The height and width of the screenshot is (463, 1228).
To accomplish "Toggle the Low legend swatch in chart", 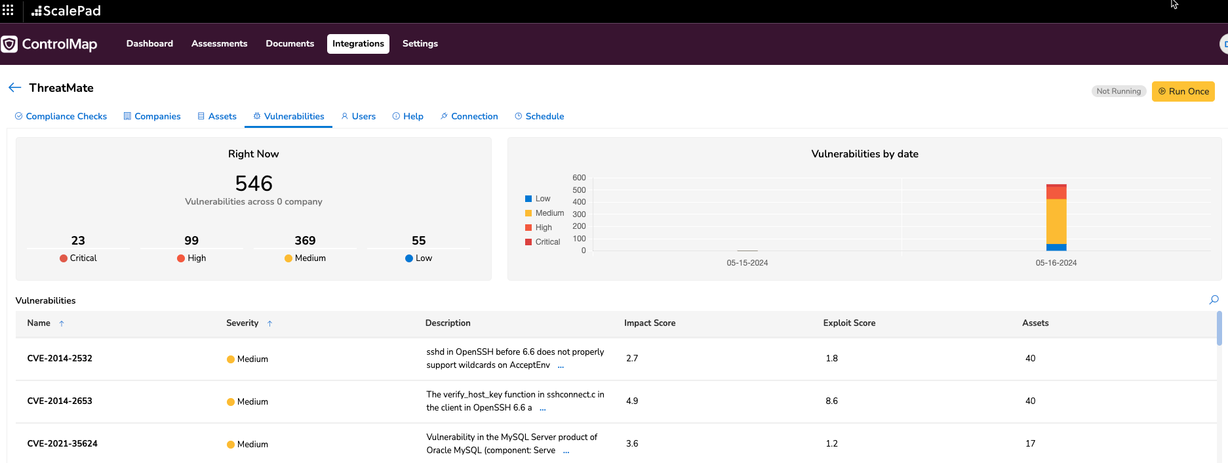I will (528, 199).
